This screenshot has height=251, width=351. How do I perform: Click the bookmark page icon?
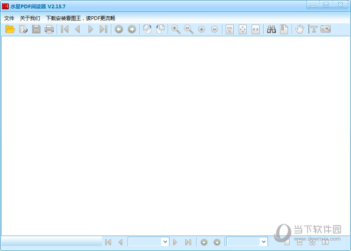(284, 29)
